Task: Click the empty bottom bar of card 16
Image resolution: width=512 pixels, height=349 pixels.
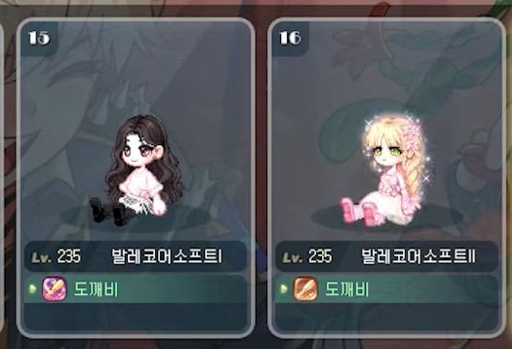Action: pyautogui.click(x=387, y=317)
